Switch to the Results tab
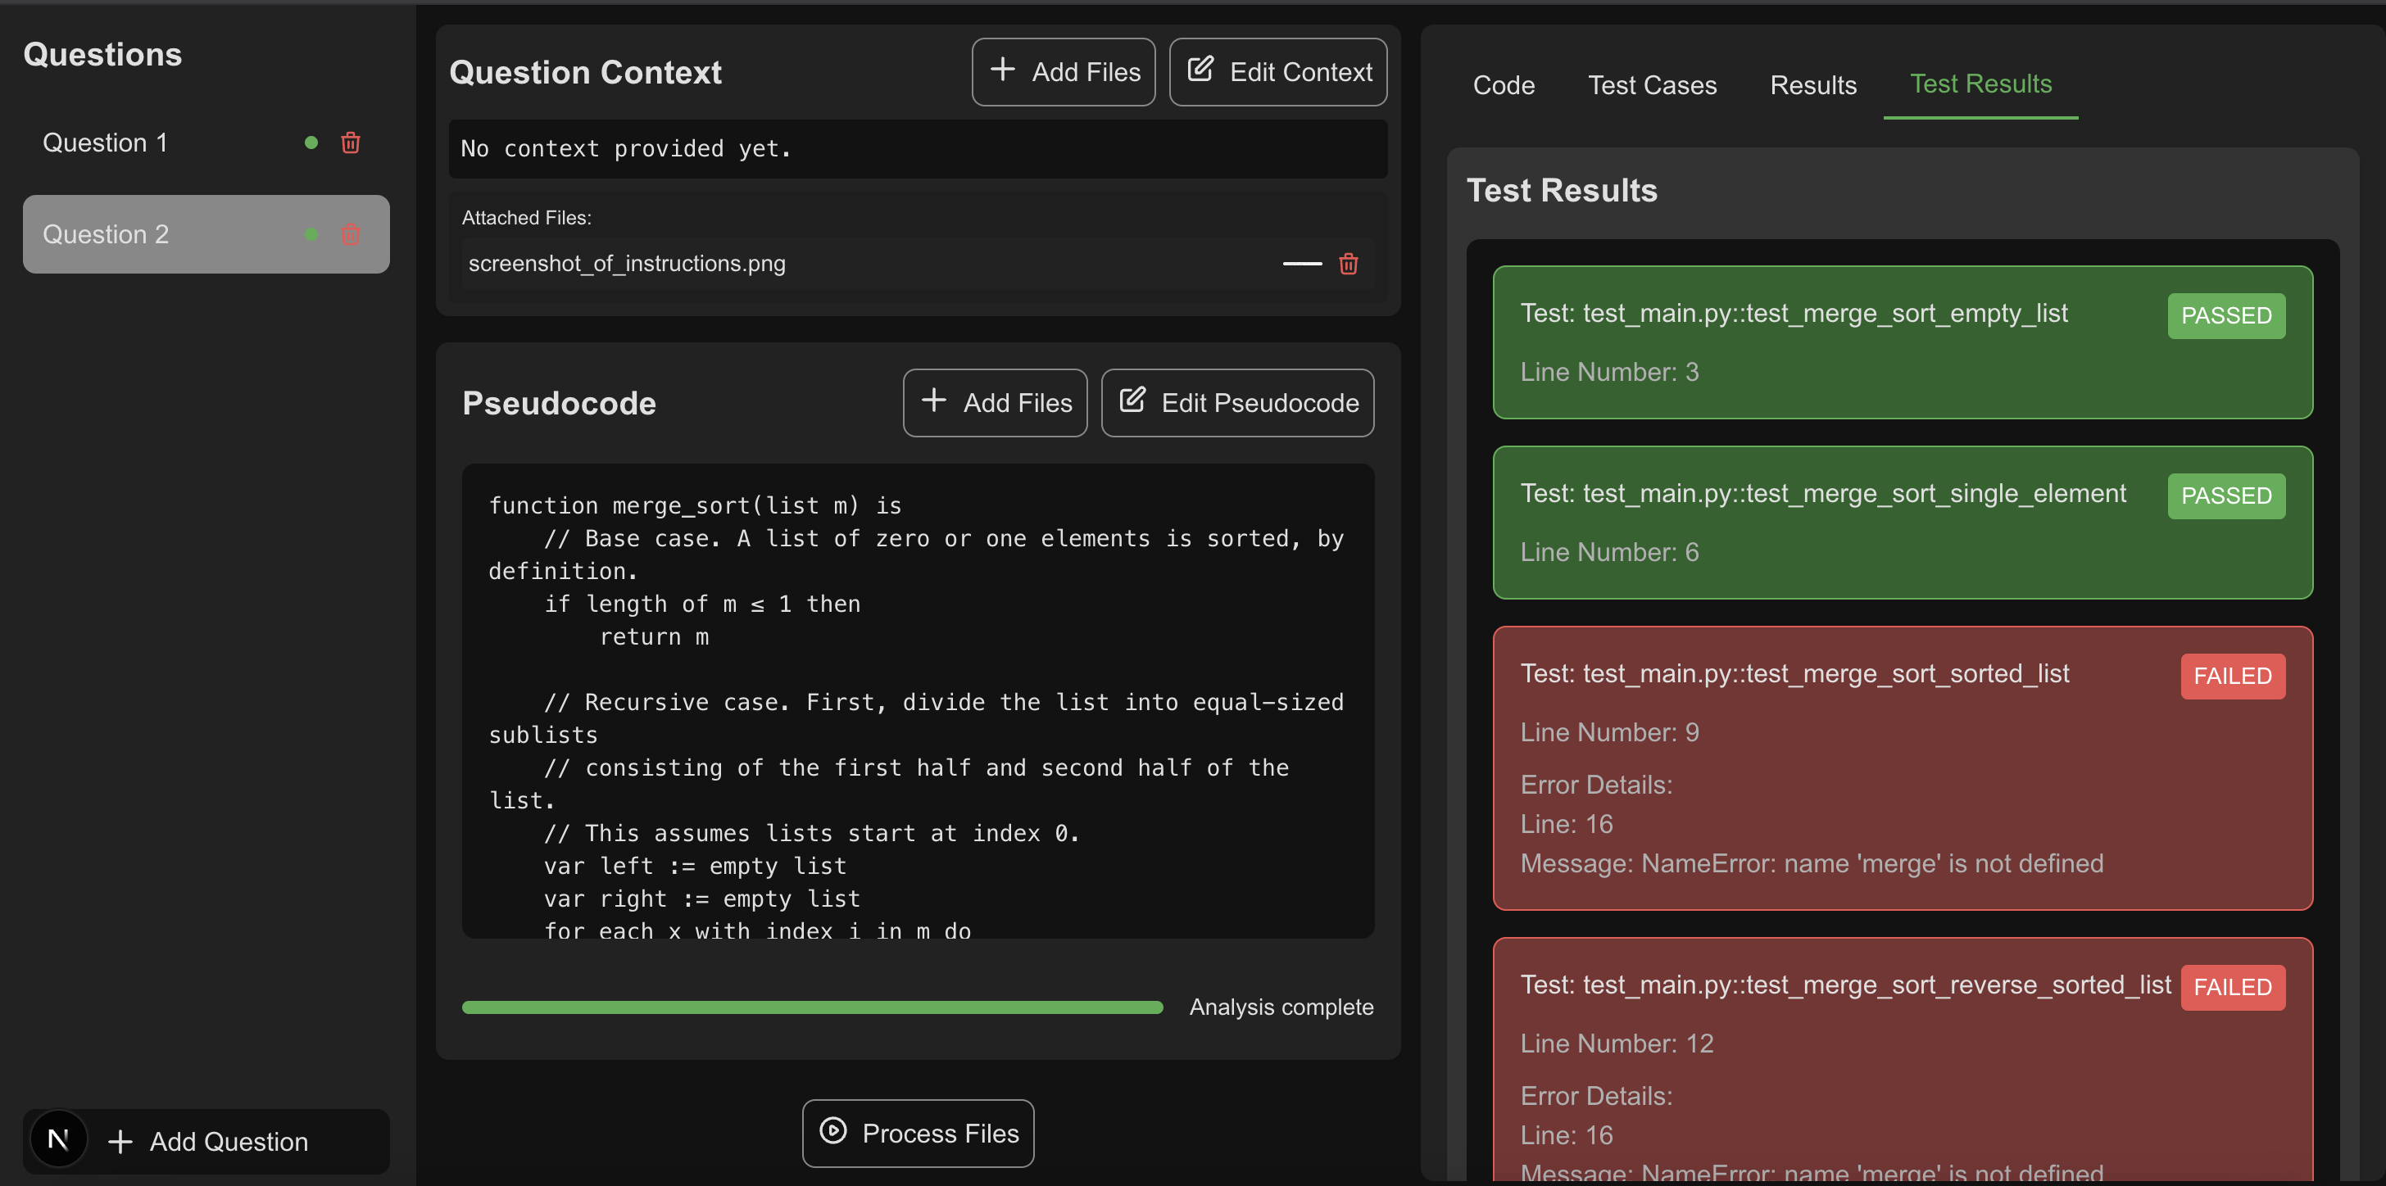2386x1186 pixels. click(1812, 85)
